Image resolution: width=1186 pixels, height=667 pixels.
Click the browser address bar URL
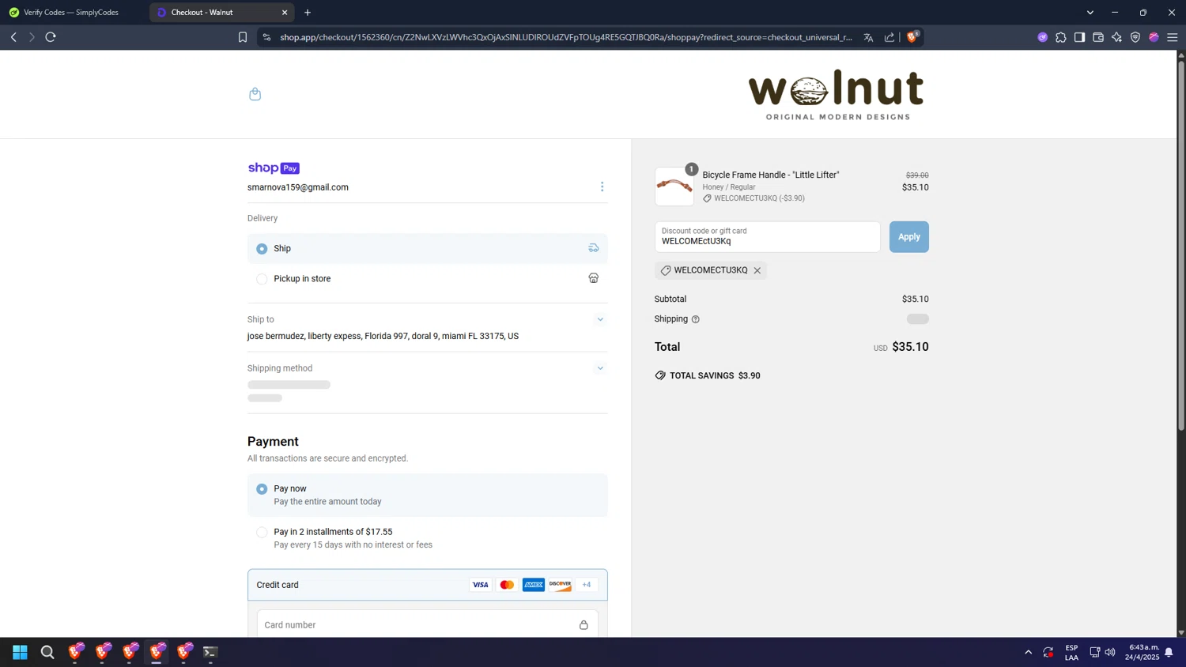tap(566, 37)
